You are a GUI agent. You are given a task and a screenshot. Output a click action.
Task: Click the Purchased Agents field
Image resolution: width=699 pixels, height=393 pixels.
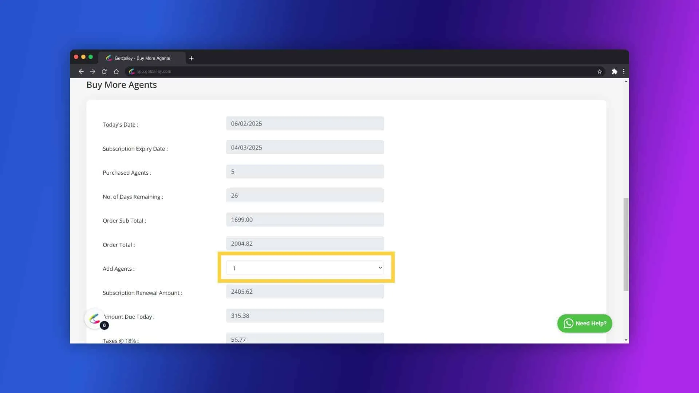pyautogui.click(x=305, y=172)
